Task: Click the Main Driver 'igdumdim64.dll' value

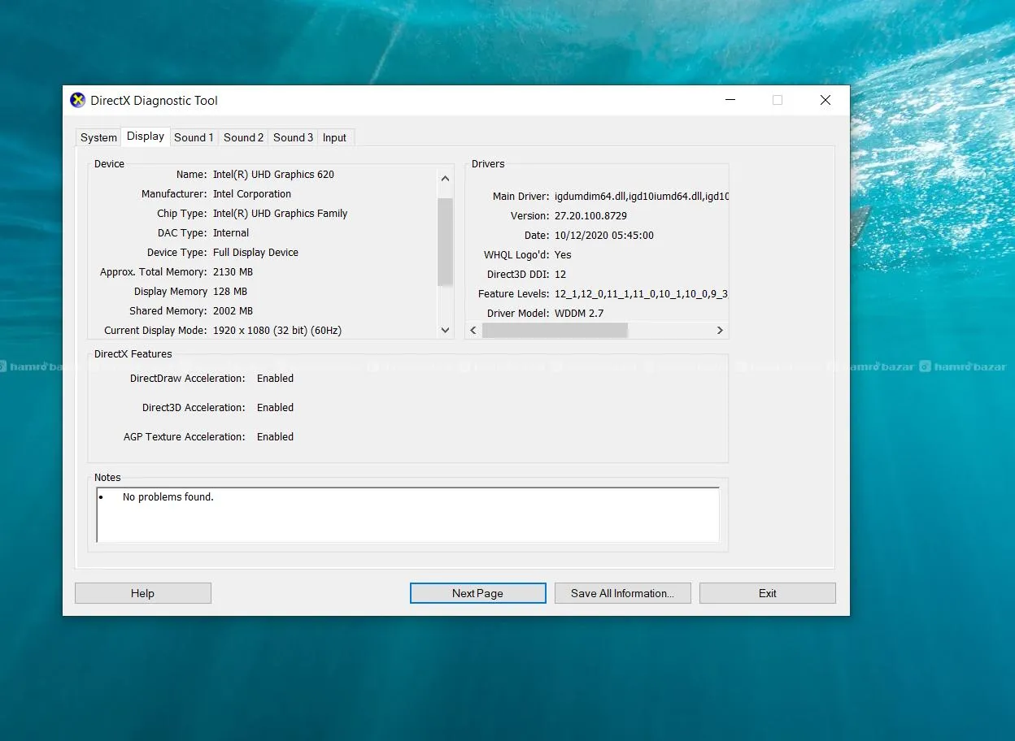Action: click(x=641, y=196)
